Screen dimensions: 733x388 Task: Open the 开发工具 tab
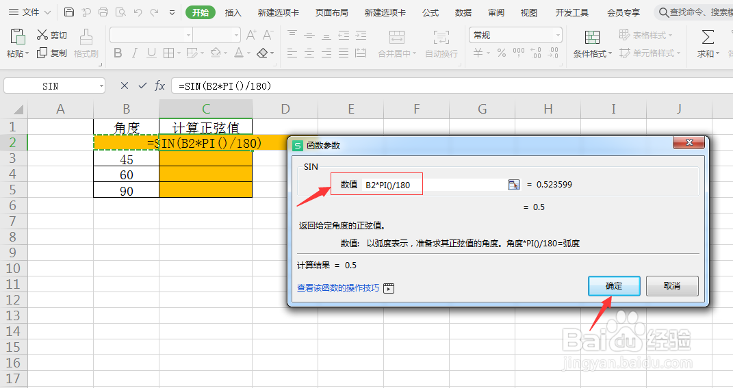click(x=571, y=12)
